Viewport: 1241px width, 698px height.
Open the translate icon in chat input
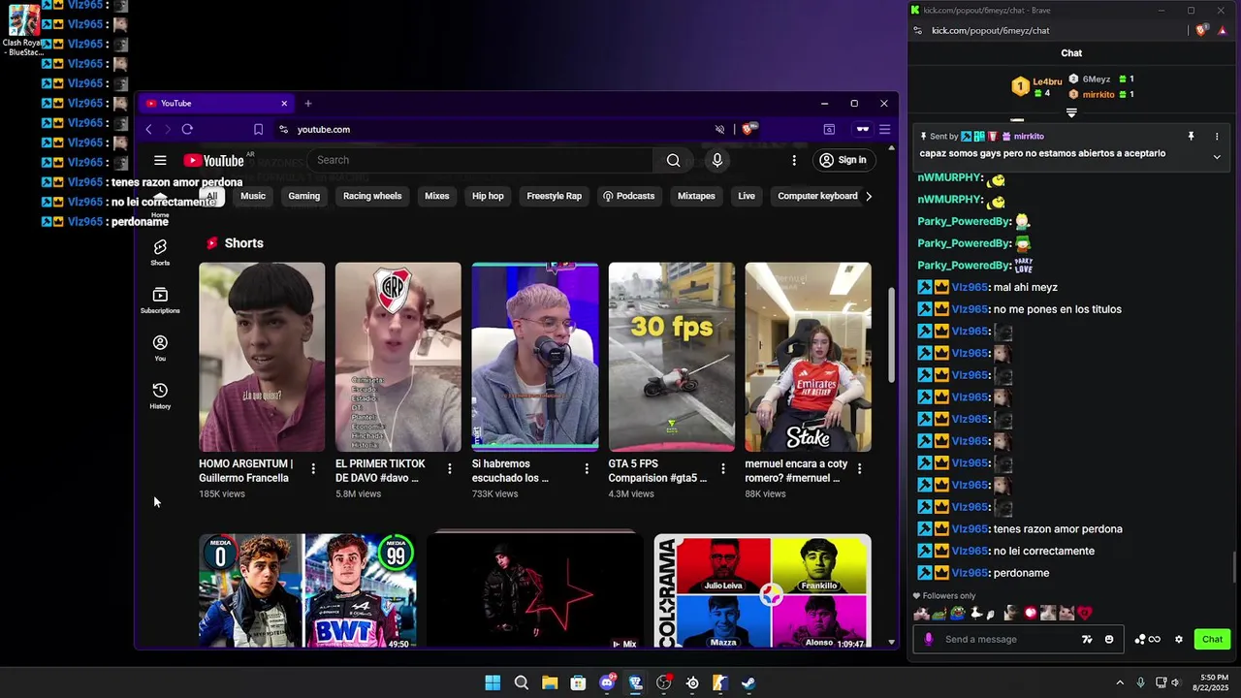1087,639
